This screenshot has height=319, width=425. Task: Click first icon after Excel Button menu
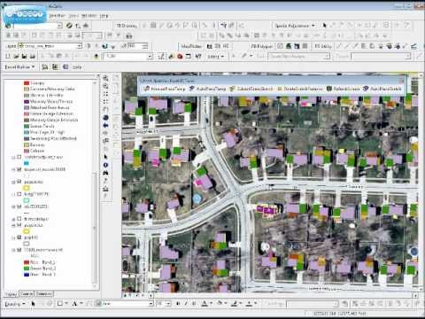(x=44, y=67)
